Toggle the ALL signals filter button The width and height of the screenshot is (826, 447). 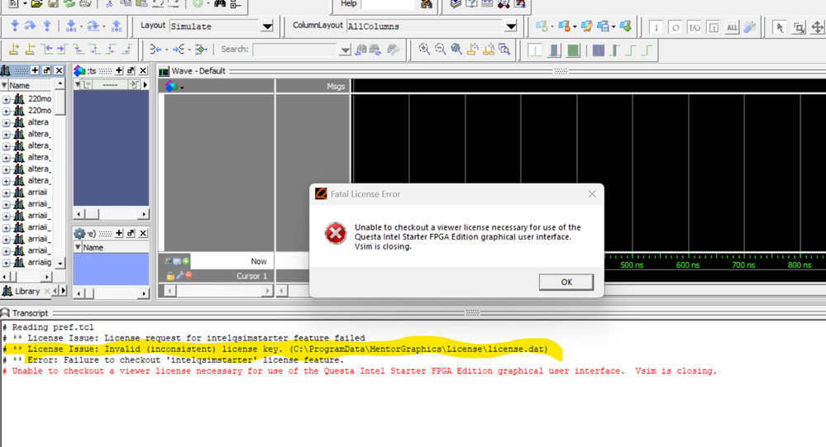733,27
